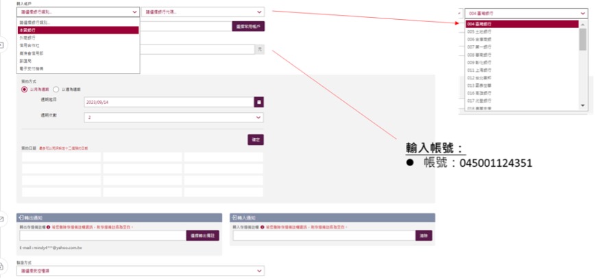Expand the 週期次數 dropdown showing 2
This screenshot has width=595, height=279.
(174, 118)
